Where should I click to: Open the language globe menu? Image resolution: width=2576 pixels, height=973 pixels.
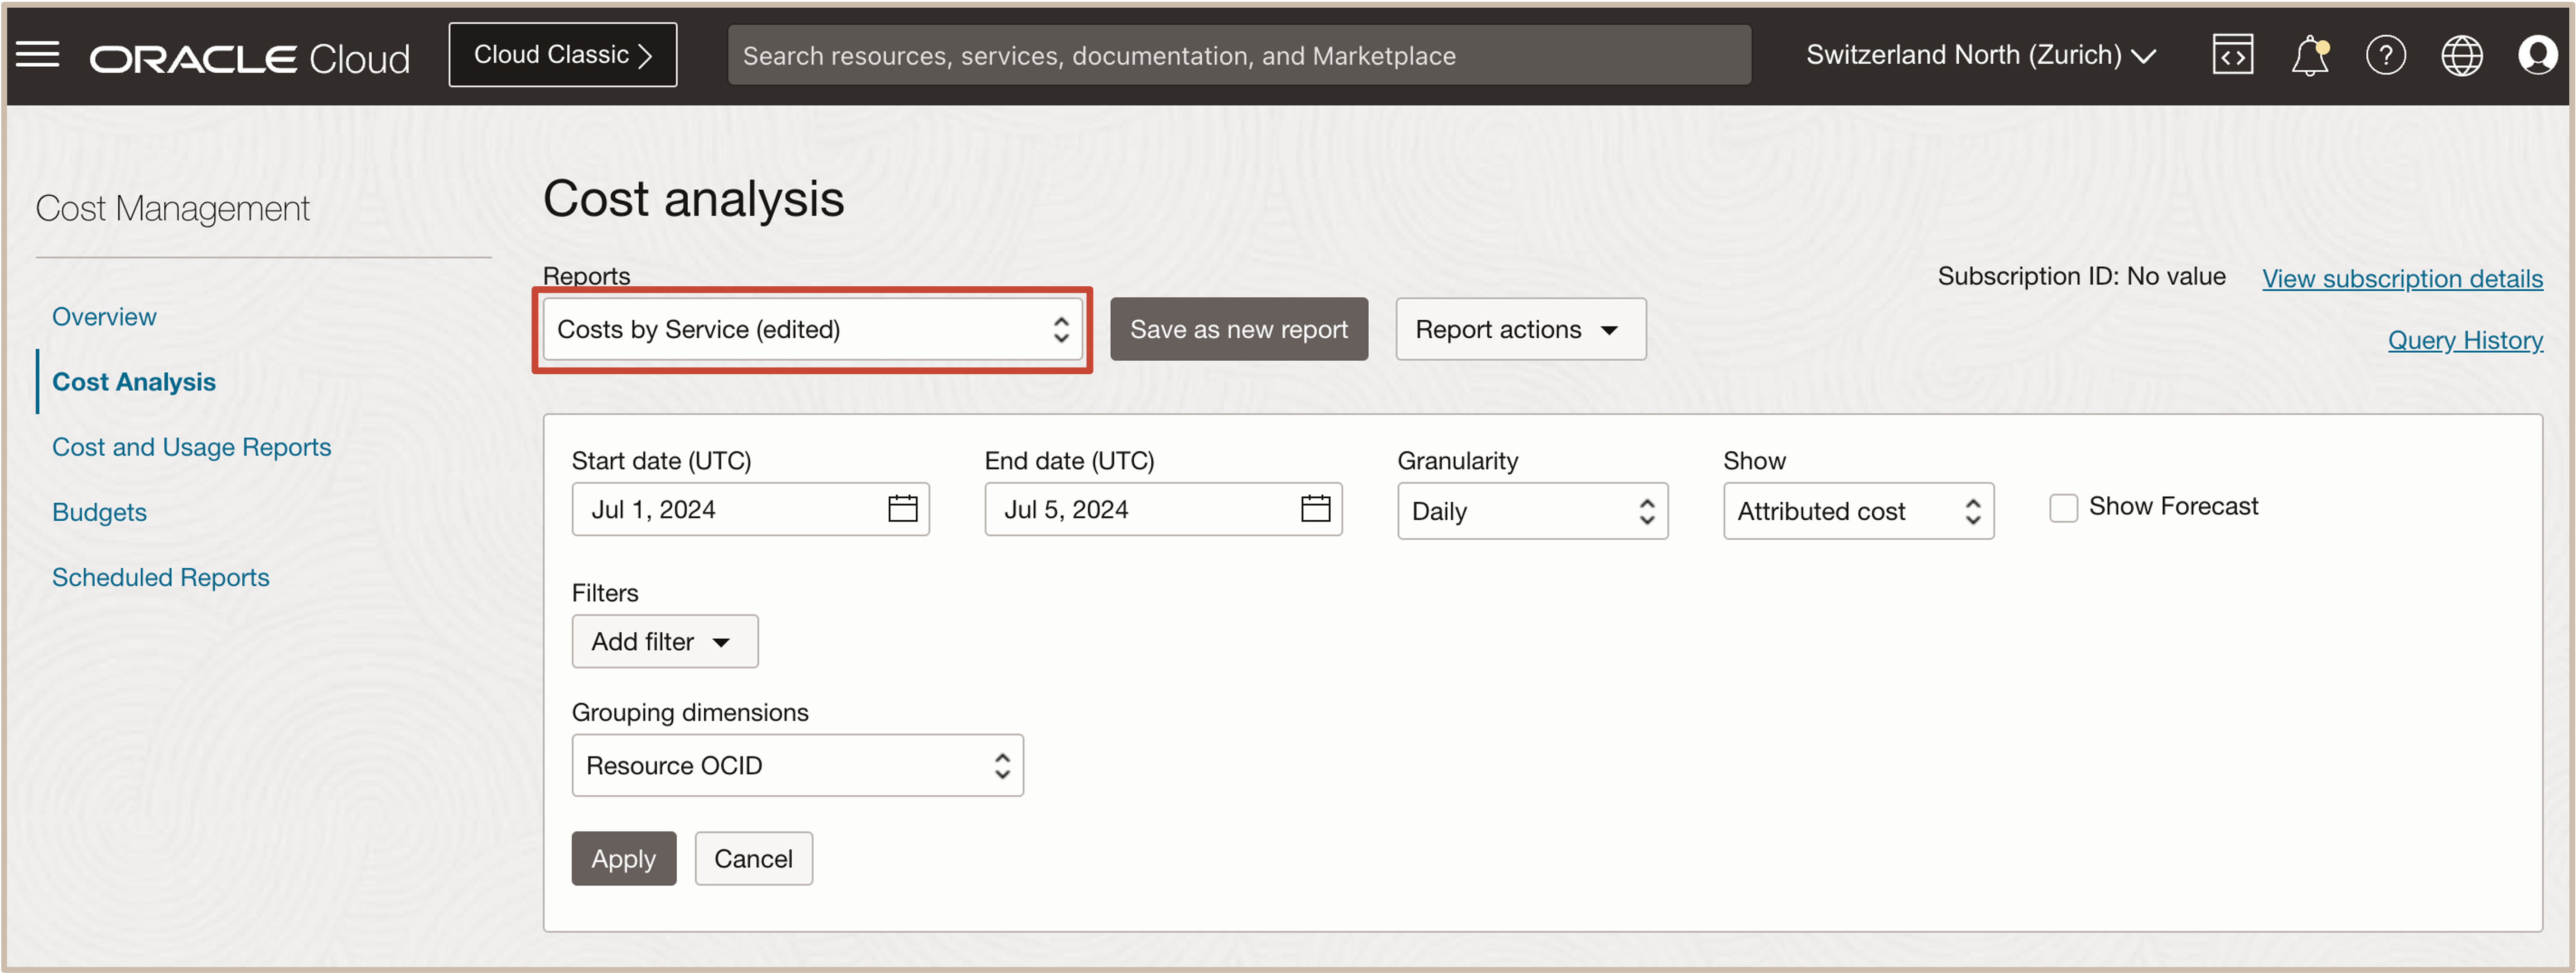point(2461,55)
